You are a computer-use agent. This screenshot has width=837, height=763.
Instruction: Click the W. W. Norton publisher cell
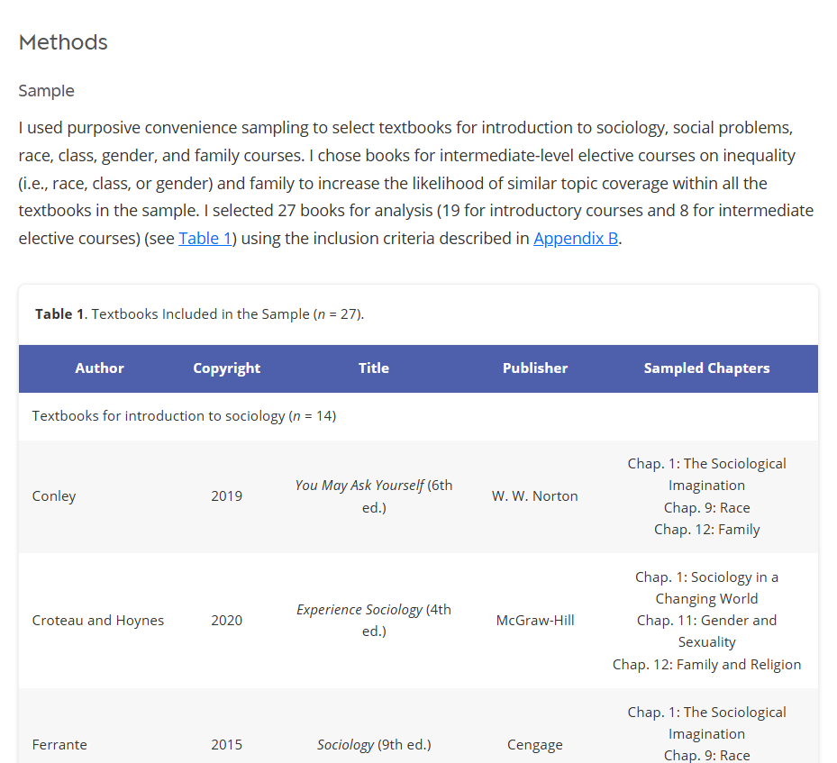pyautogui.click(x=535, y=496)
